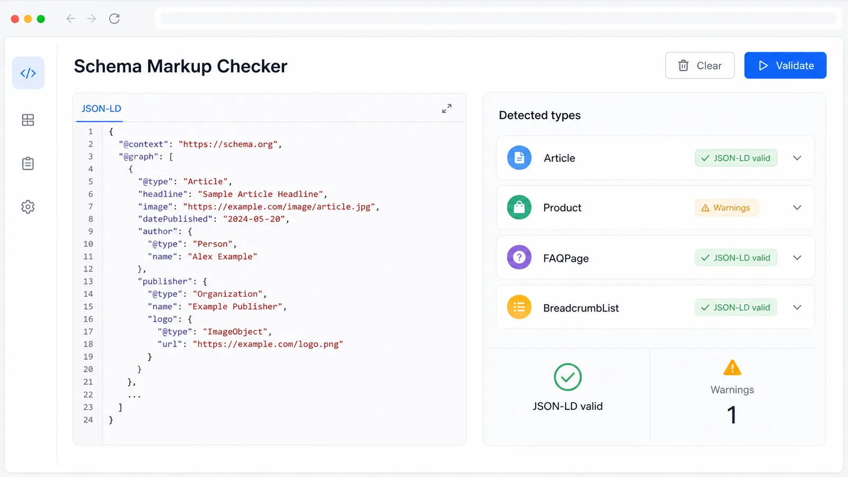This screenshot has height=477, width=848.
Task: Expand the FAQPage result row chevron
Action: 797,258
